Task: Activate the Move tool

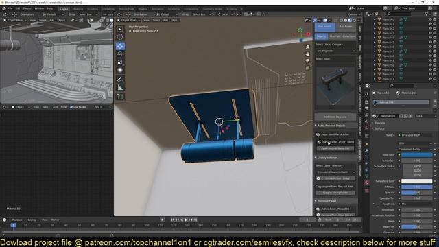Action: click(x=120, y=46)
